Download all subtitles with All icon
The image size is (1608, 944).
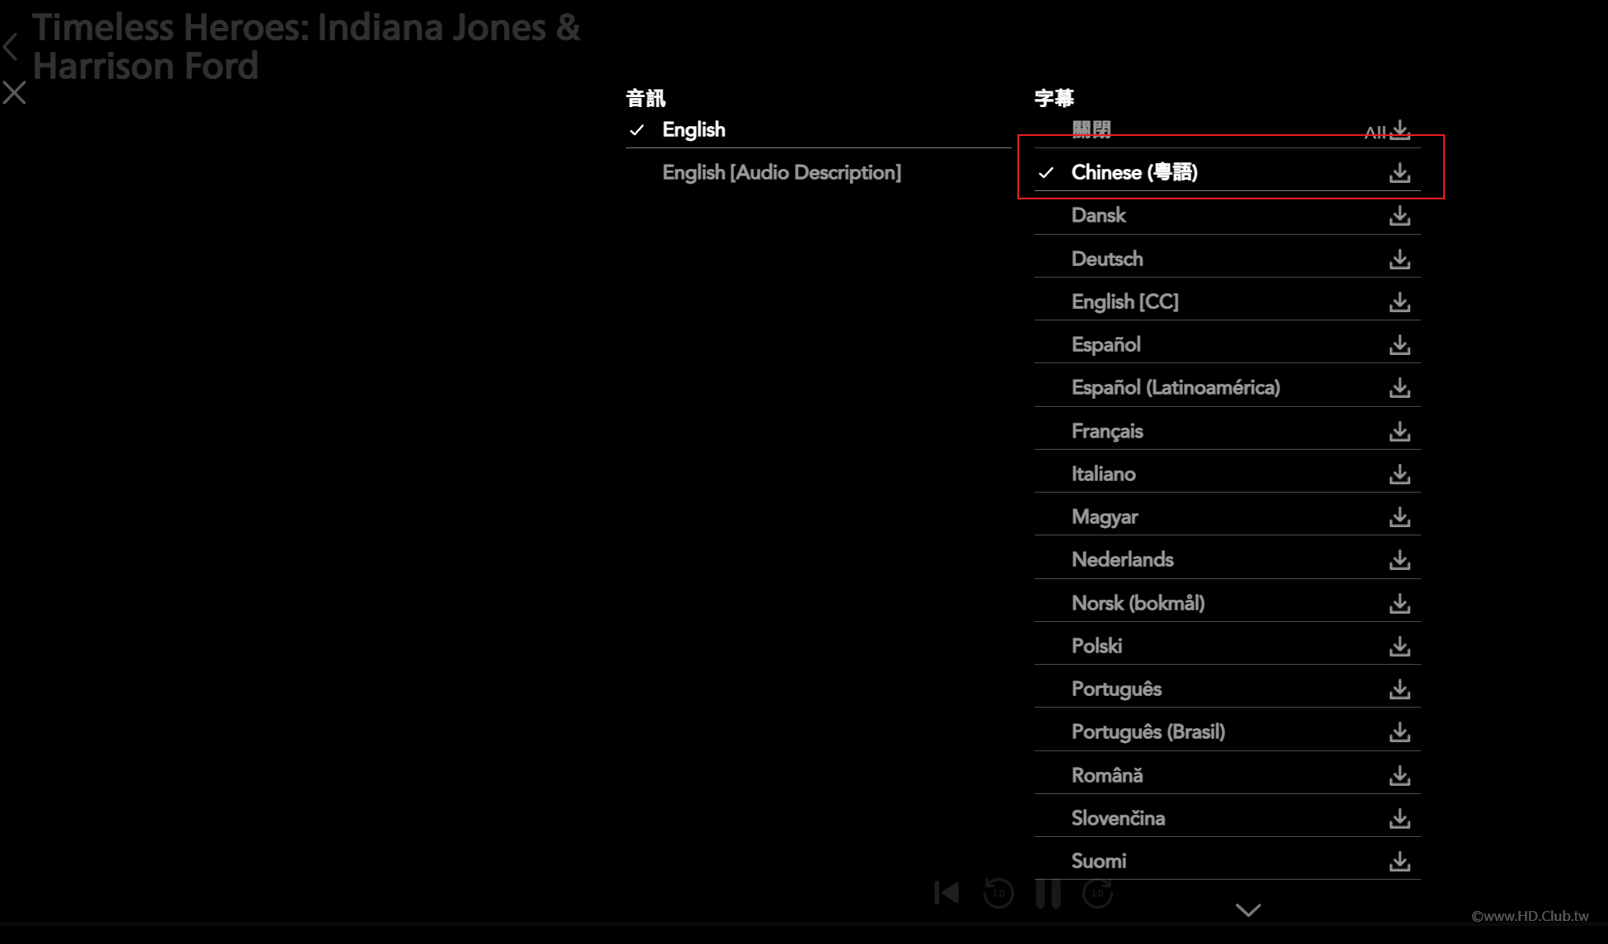point(1399,130)
